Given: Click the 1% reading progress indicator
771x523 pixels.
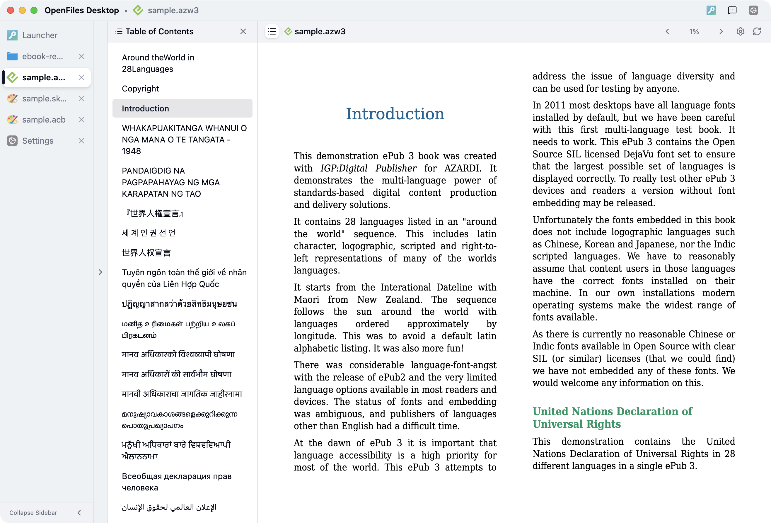Looking at the screenshot, I should (694, 32).
